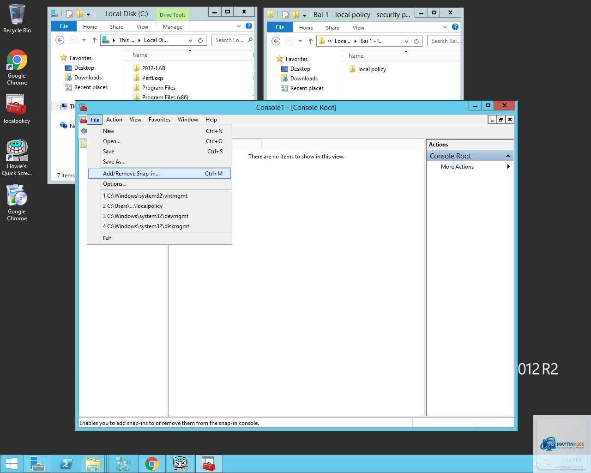
Task: Launch PowerShell from the taskbar
Action: (x=65, y=464)
